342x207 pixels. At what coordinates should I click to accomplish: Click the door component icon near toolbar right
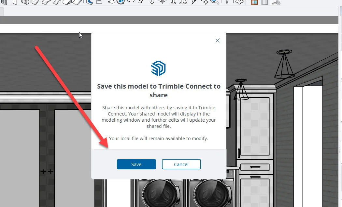coord(265,3)
